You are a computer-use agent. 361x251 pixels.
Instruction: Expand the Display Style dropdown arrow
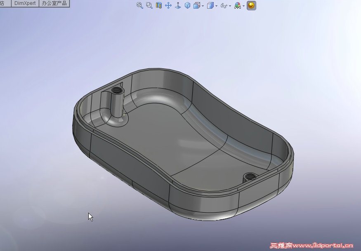click(x=217, y=6)
